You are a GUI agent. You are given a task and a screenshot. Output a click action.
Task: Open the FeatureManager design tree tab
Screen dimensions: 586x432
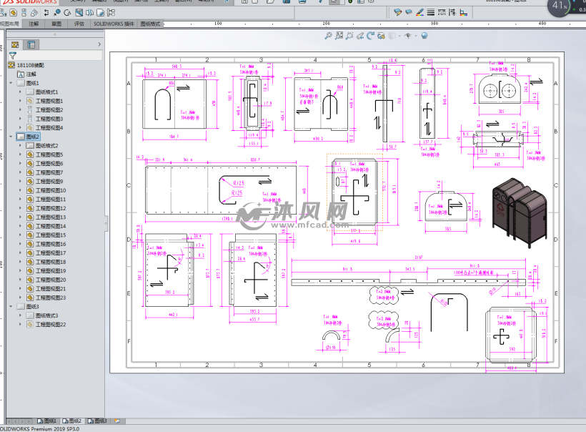pos(14,44)
